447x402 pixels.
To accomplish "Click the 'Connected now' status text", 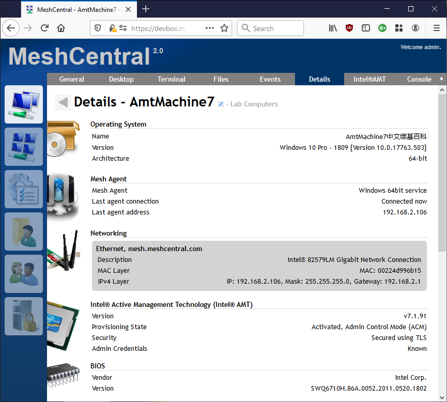I will 404,202.
